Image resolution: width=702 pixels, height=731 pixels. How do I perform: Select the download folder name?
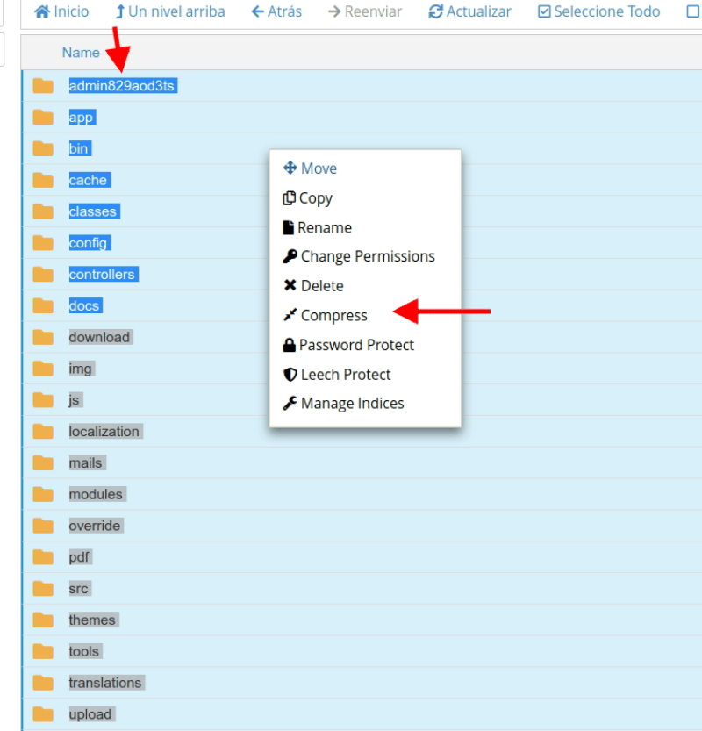101,337
